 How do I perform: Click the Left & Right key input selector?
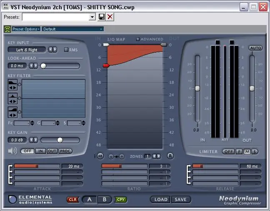[x=27, y=50]
